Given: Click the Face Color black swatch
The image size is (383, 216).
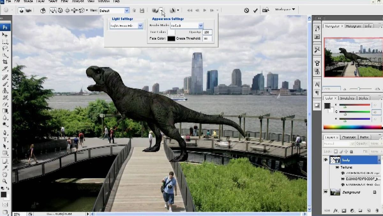Looking at the screenshot, I should coord(171,39).
